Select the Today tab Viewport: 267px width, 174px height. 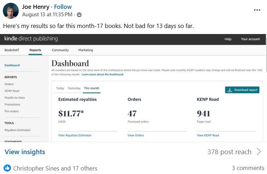[x=60, y=88]
